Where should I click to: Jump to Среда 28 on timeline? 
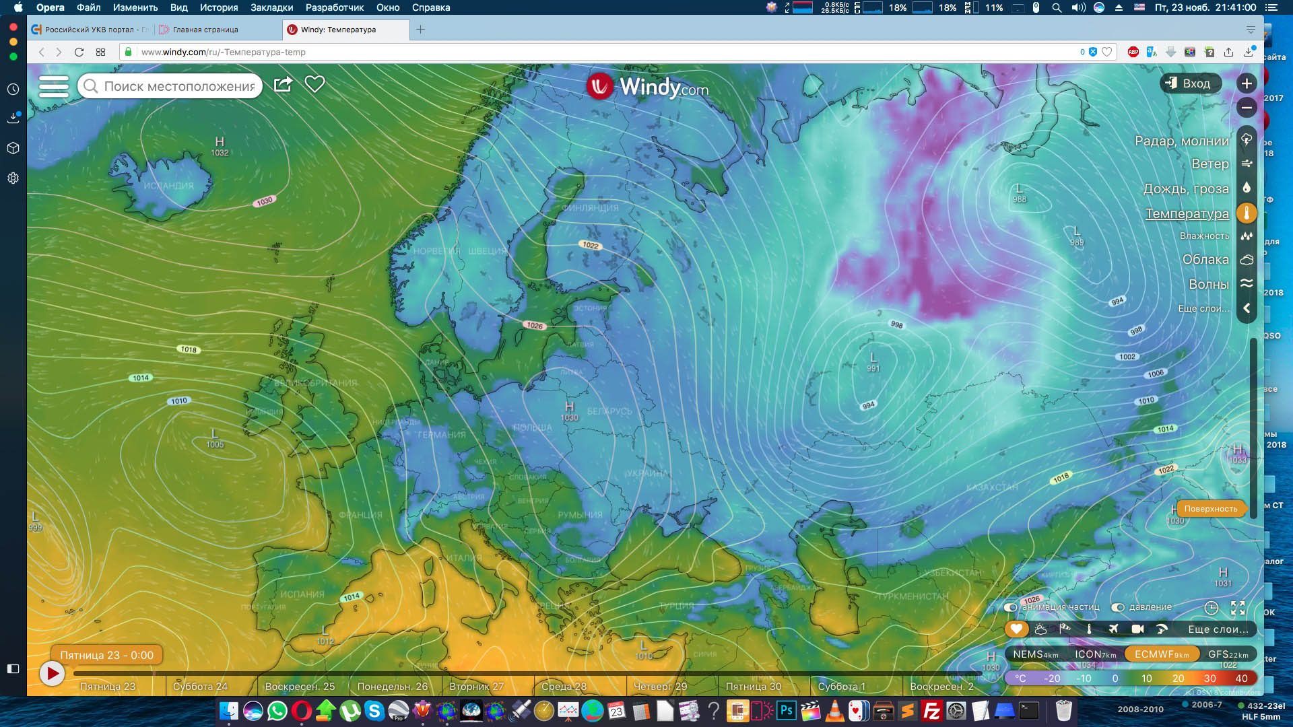pyautogui.click(x=564, y=687)
